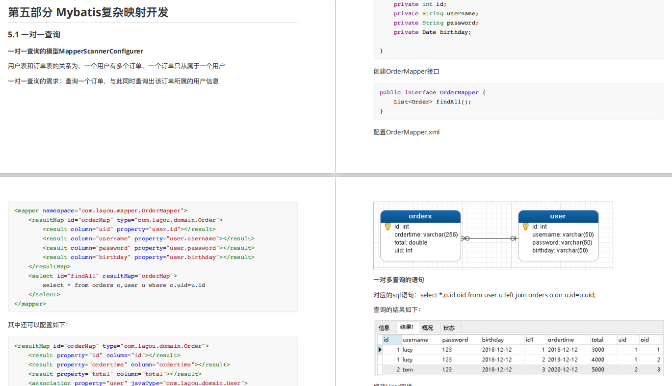Select the total cell 3000

(603, 350)
